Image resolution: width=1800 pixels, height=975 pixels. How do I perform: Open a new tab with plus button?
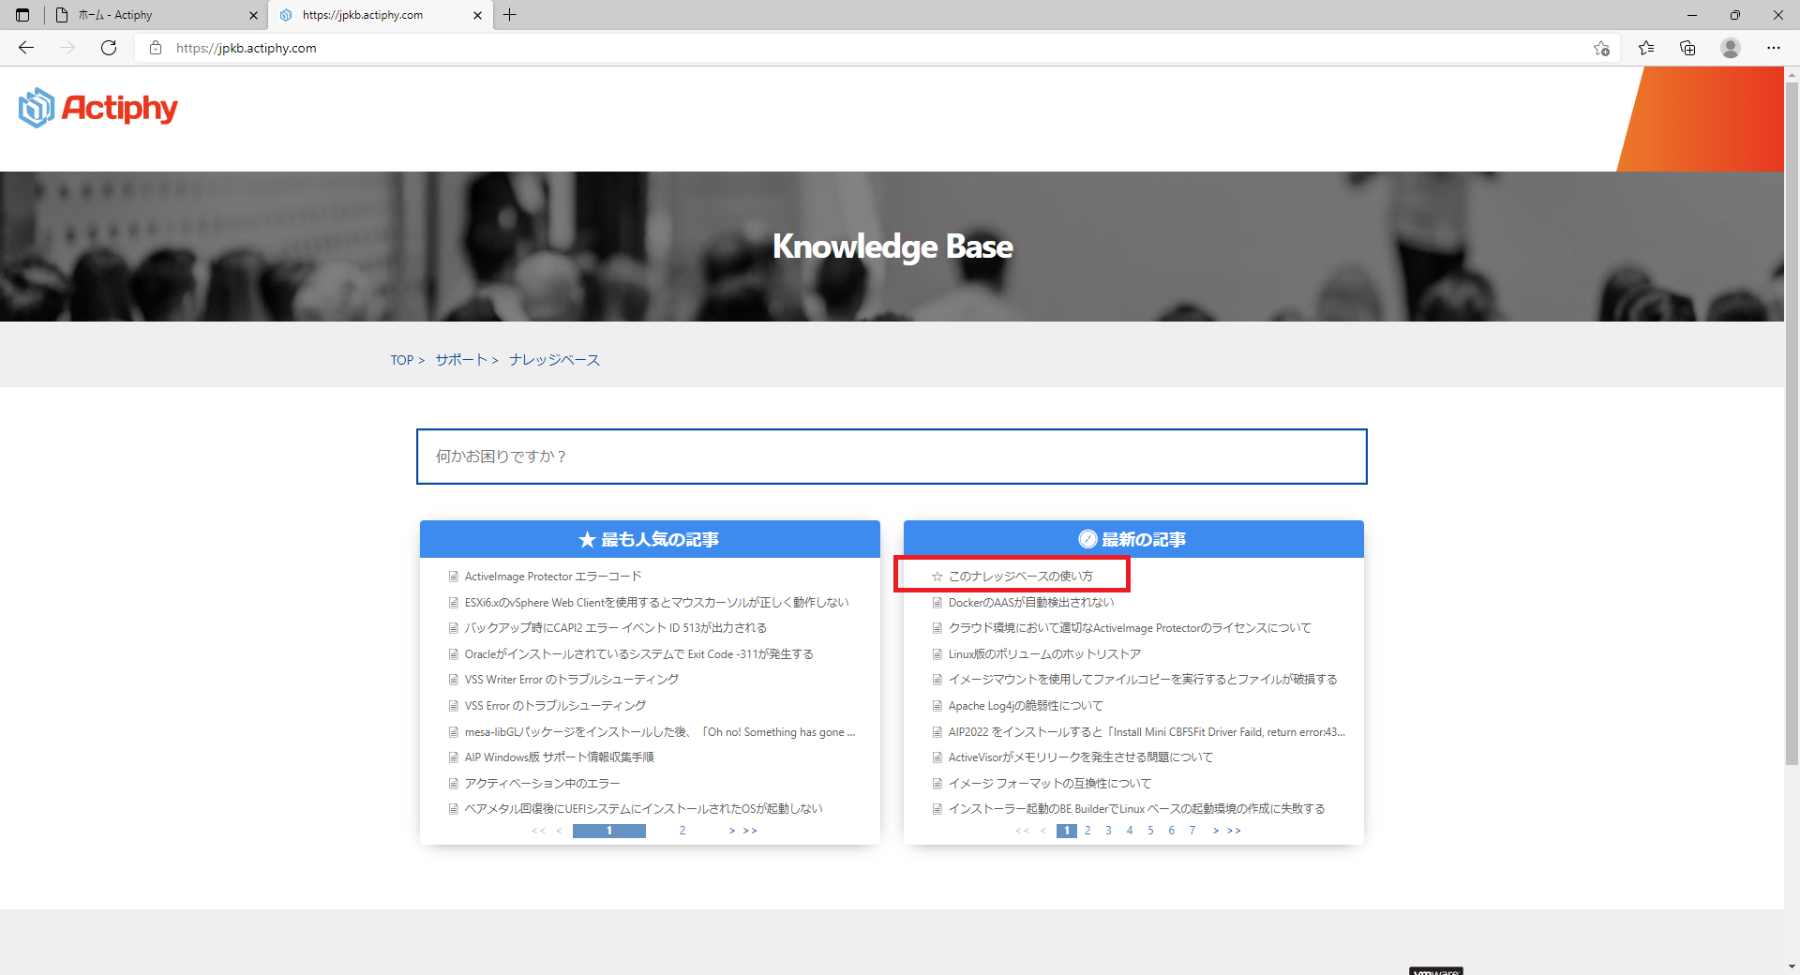pyautogui.click(x=509, y=15)
